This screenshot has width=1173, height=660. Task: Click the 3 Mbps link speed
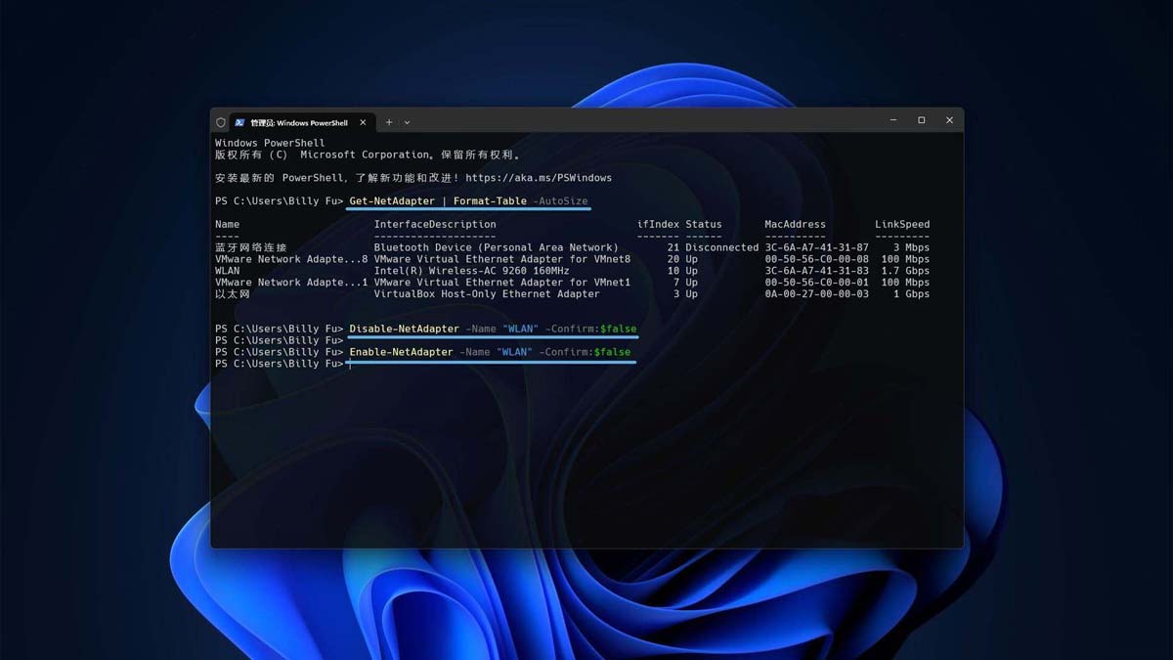[911, 247]
